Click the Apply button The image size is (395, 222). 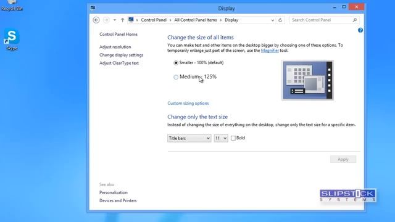pyautogui.click(x=343, y=159)
